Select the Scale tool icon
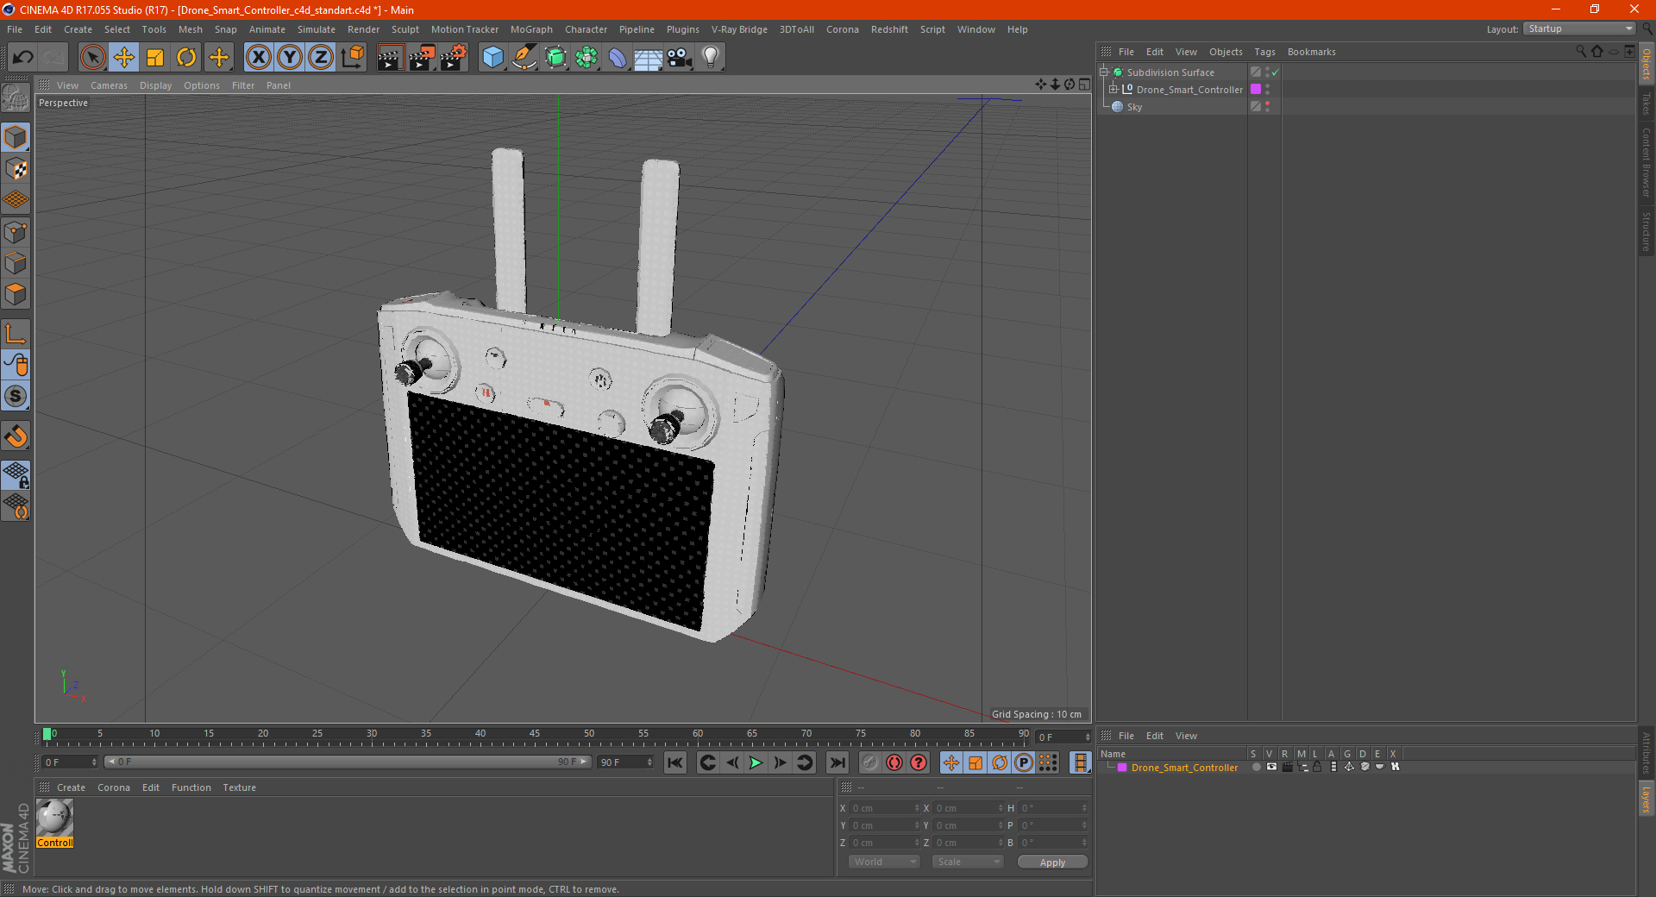1656x897 pixels. pos(155,58)
